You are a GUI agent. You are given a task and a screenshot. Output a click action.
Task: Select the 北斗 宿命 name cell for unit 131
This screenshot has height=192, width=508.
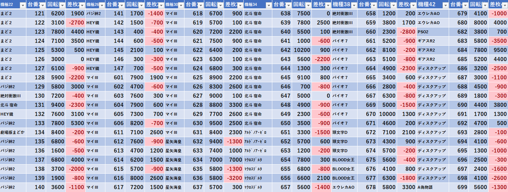(13, 105)
